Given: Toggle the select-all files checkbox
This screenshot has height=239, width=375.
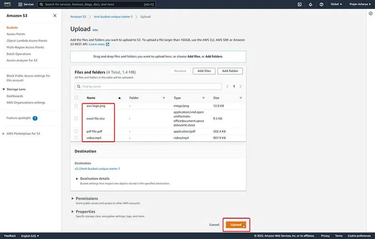Looking at the screenshot, I should point(76,97).
